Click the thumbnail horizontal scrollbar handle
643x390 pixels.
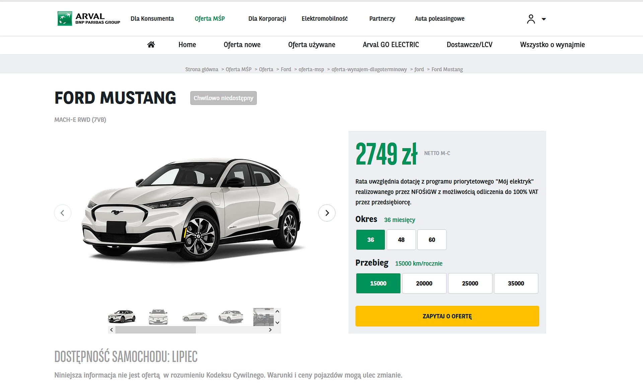point(155,330)
